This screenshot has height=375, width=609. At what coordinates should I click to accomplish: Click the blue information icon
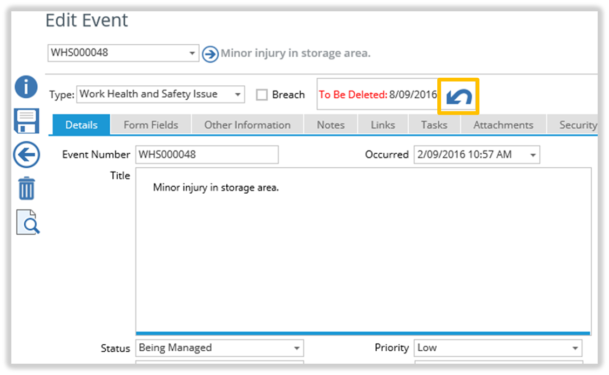click(26, 87)
